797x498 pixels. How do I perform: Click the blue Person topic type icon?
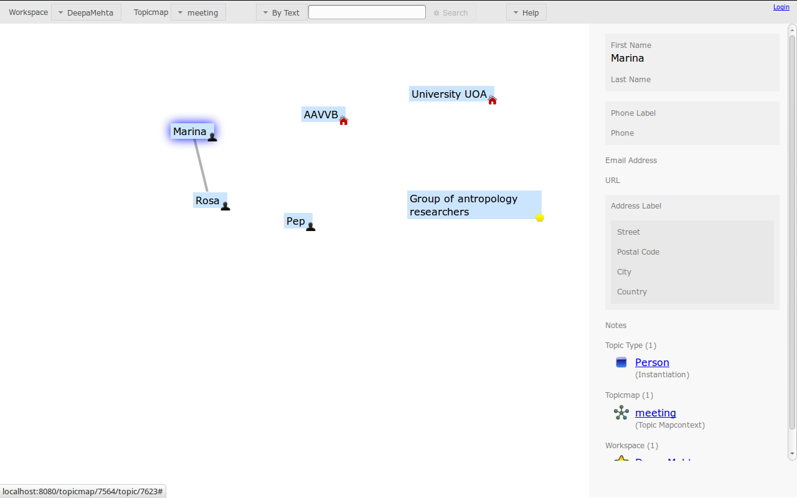pos(621,362)
